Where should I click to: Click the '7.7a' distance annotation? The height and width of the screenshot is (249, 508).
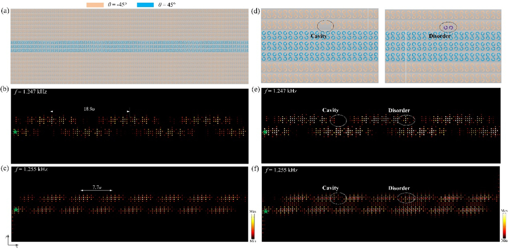click(x=97, y=187)
